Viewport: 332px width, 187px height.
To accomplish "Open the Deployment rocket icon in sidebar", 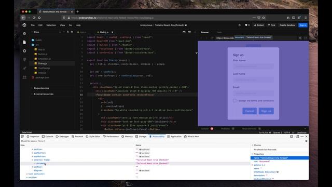I will pos(24,68).
